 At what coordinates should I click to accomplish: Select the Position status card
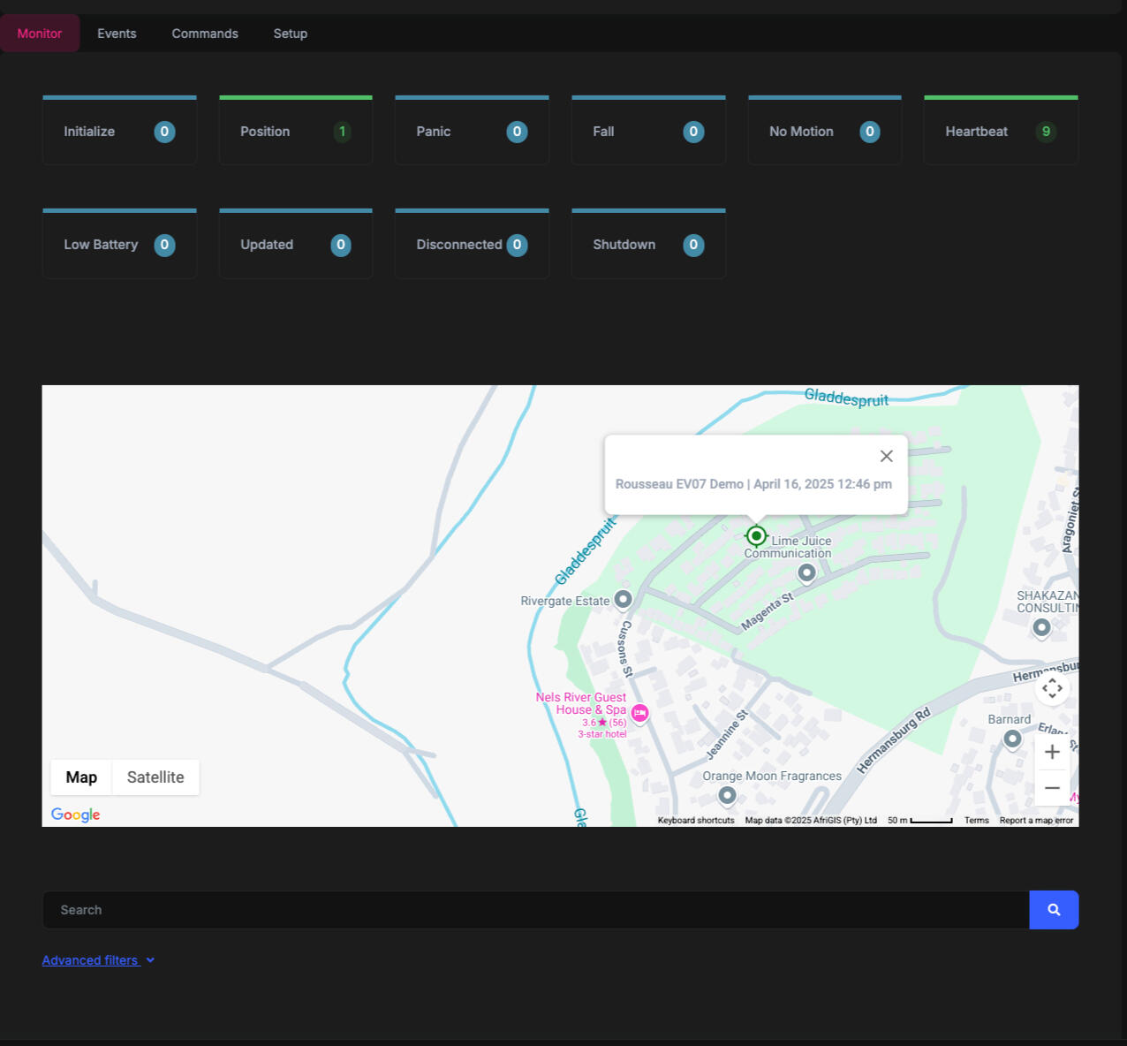point(295,132)
